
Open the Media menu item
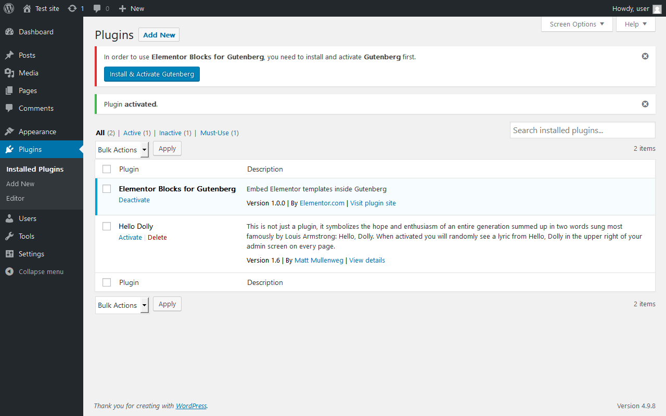(x=42, y=73)
